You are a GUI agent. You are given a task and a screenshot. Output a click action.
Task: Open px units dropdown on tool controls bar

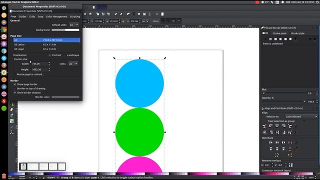(x=145, y=21)
